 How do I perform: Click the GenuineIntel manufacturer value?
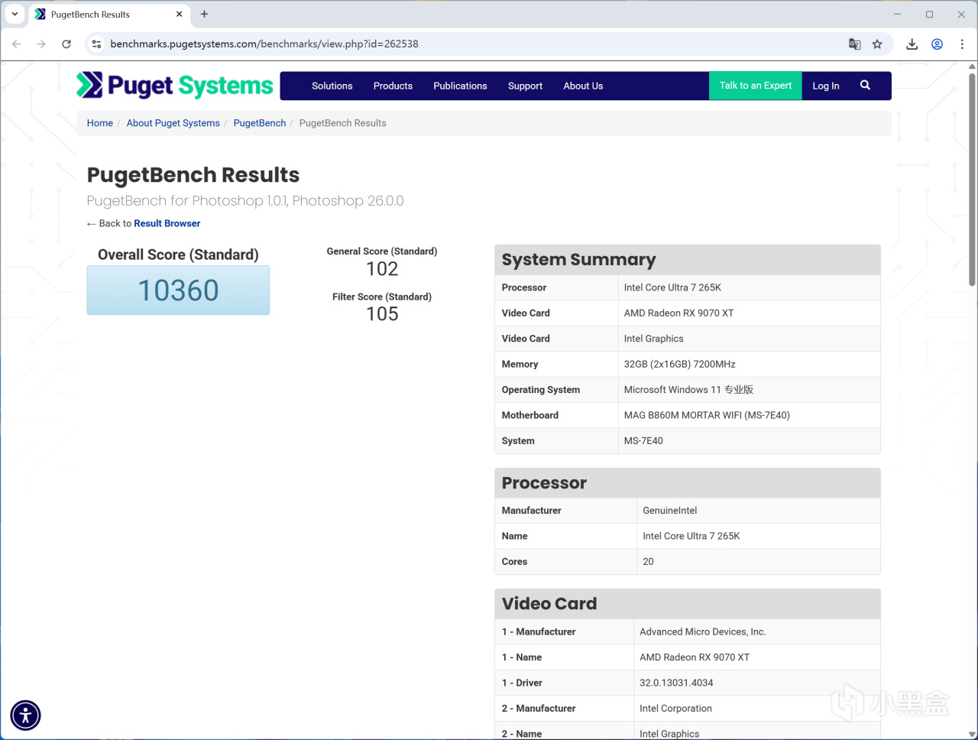(670, 511)
